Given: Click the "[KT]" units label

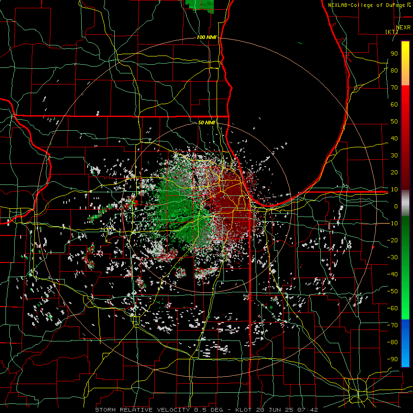Looking at the screenshot, I should 392,32.
